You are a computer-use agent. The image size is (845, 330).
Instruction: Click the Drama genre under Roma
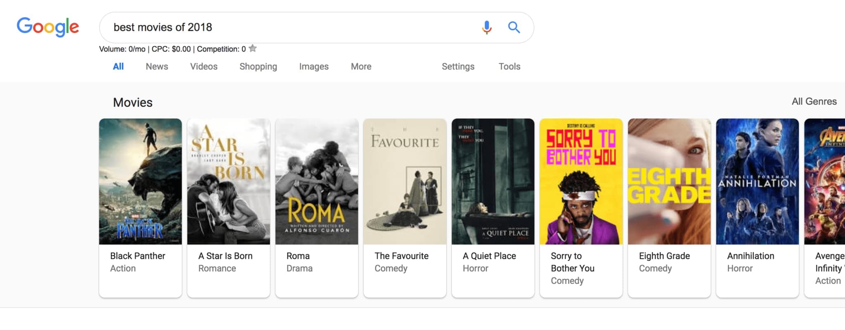tap(299, 268)
